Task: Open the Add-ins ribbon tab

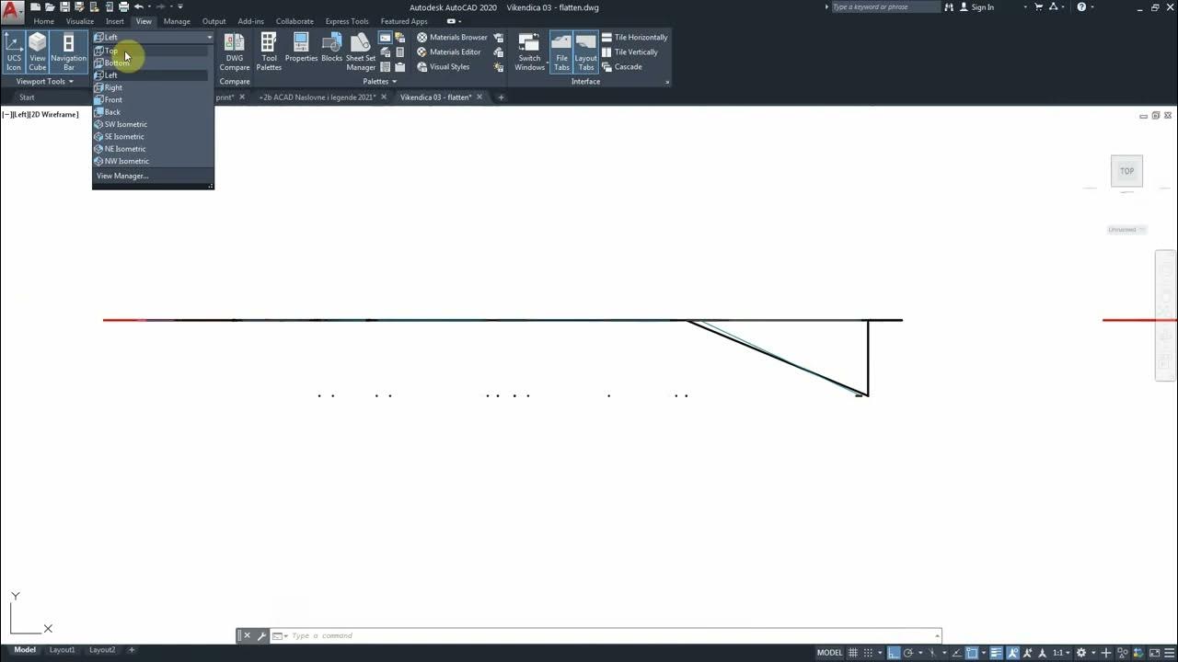Action: [251, 21]
